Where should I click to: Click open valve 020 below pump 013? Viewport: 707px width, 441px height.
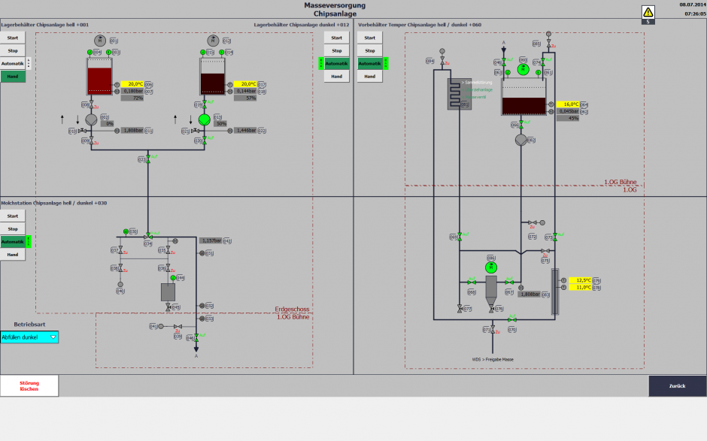tap(205, 140)
